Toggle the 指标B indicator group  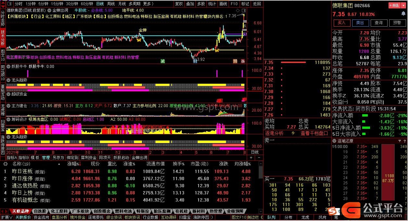tap(23, 158)
